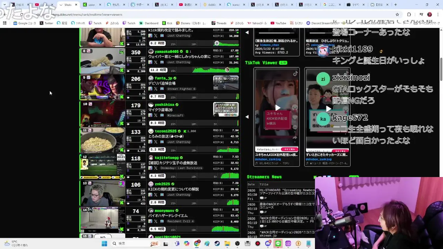Viewport: 443px width, 249px height.
Task: Open the 'Google ニュース' bookmark
Action: tap(25, 23)
